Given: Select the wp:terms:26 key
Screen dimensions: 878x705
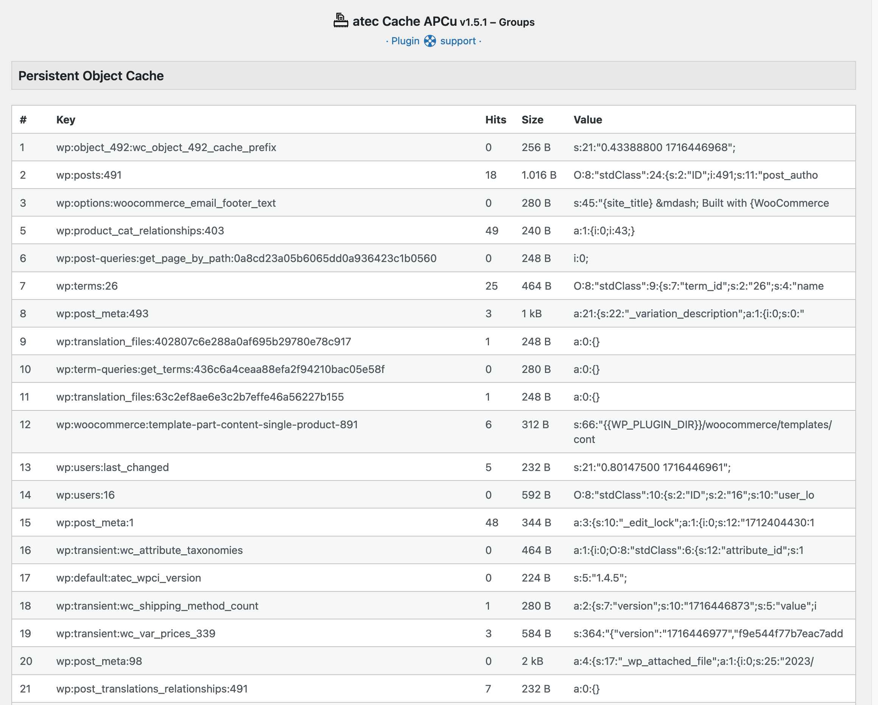Looking at the screenshot, I should (87, 286).
